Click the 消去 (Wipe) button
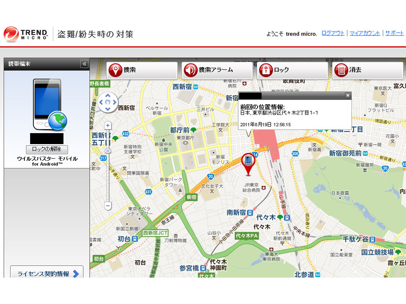Viewport: 406px width, 304px height. [x=368, y=70]
